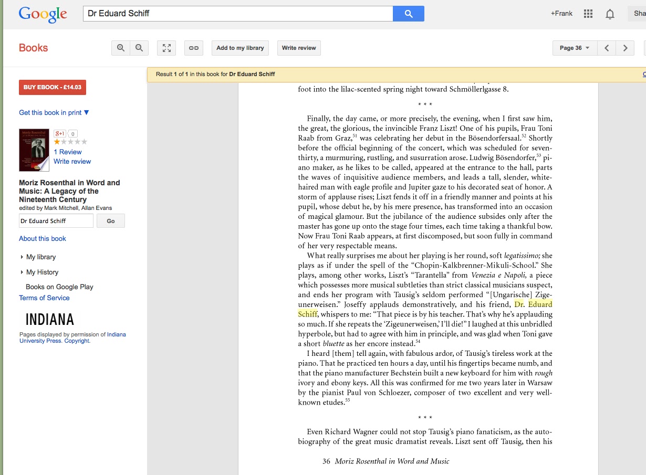Screen dimensions: 646x475
Task: Click the INDIANA publisher logo
Action: tap(50, 319)
